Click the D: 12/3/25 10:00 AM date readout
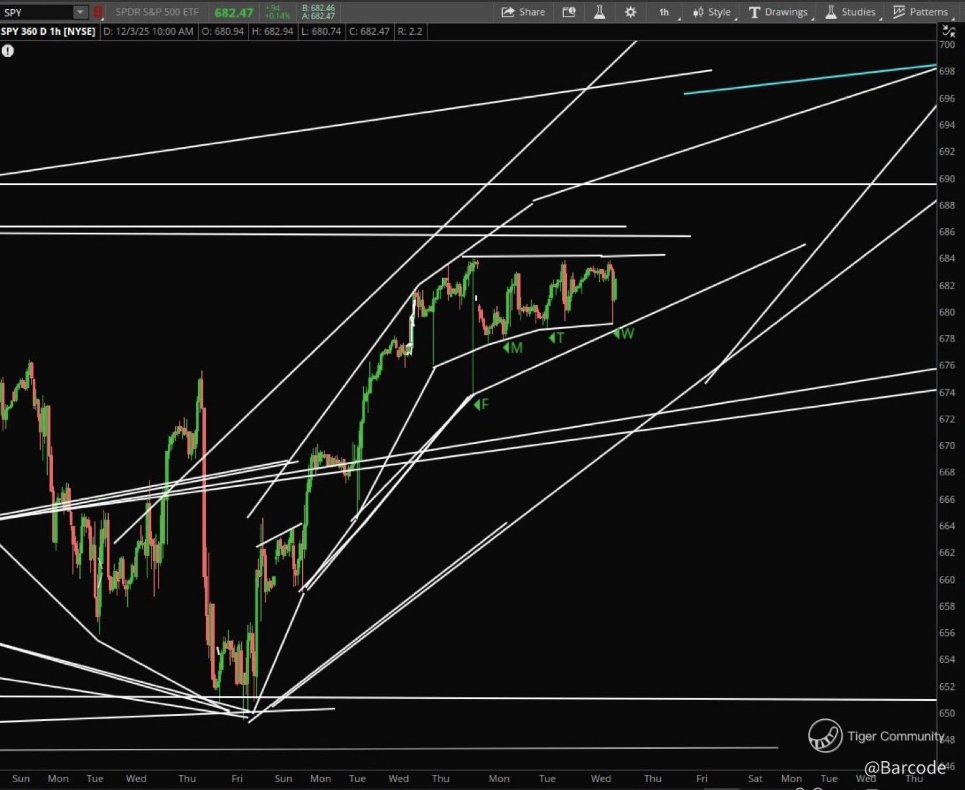Screen dimensions: 965x790 [148, 31]
